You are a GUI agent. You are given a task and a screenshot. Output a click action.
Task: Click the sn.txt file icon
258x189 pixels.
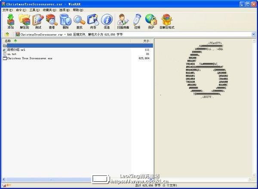(5, 54)
